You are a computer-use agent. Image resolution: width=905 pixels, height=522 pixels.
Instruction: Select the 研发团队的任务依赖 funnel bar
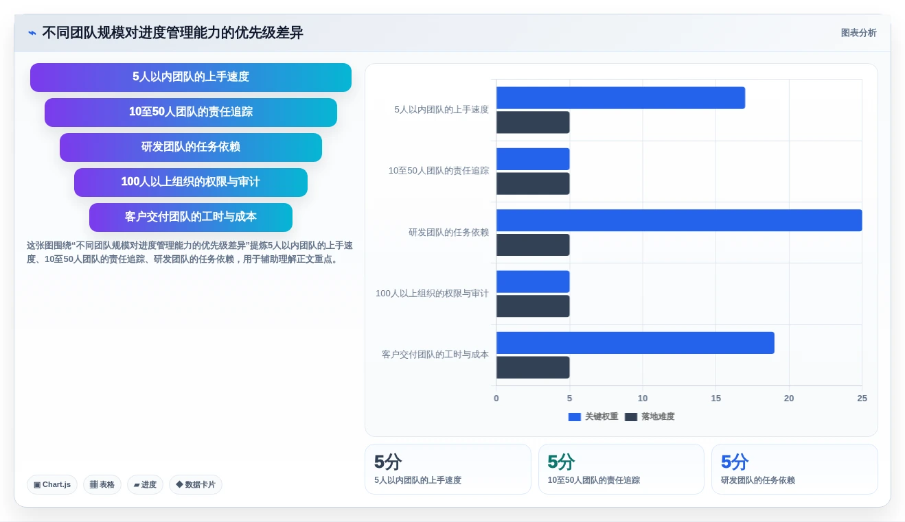click(191, 147)
